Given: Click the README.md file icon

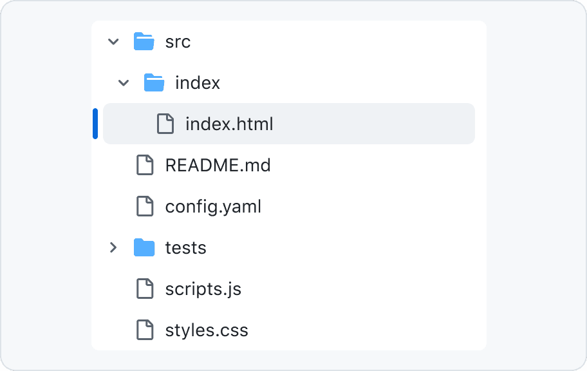Looking at the screenshot, I should click(x=145, y=165).
